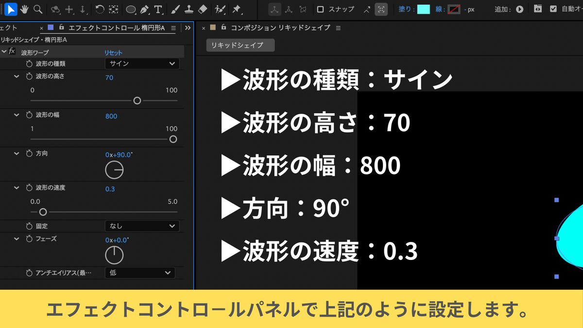Collapse 波形の幅 property chevron
Viewport: 583px width, 328px height.
pos(16,115)
